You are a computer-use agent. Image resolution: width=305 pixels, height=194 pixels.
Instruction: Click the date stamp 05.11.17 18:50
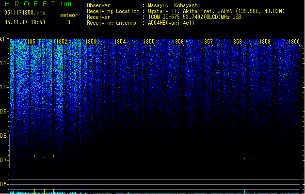[25, 22]
